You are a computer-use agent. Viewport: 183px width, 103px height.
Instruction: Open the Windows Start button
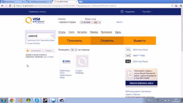click(3, 100)
